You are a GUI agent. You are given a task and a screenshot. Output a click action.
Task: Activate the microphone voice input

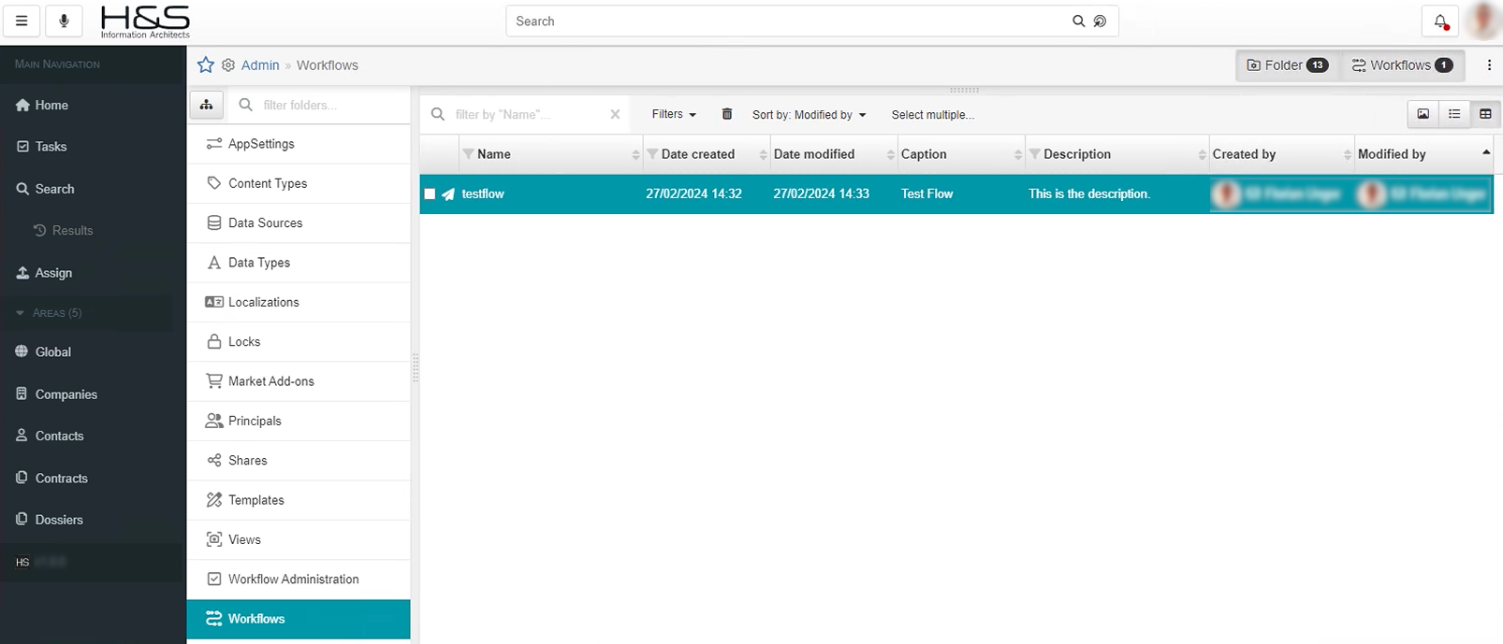(64, 21)
